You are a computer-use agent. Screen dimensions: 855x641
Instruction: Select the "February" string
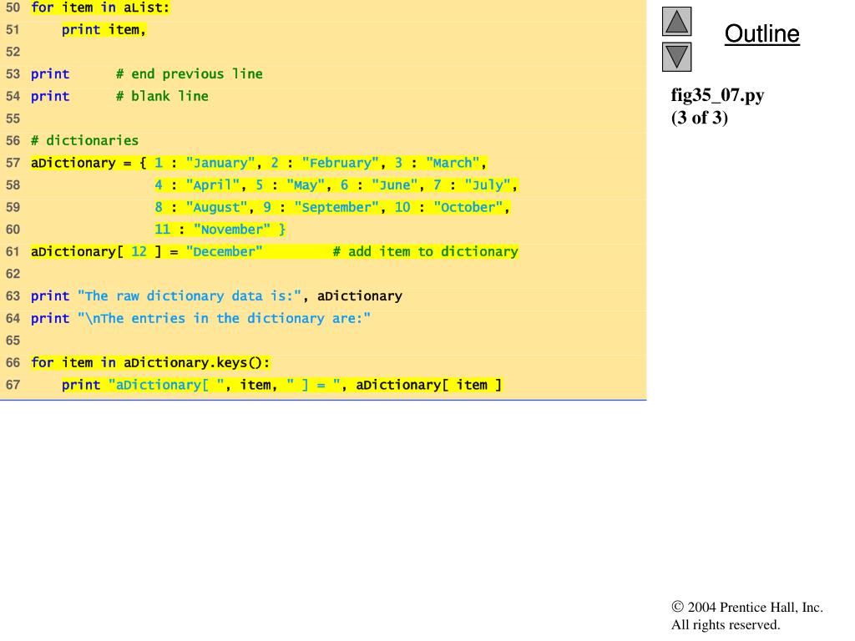click(x=341, y=163)
